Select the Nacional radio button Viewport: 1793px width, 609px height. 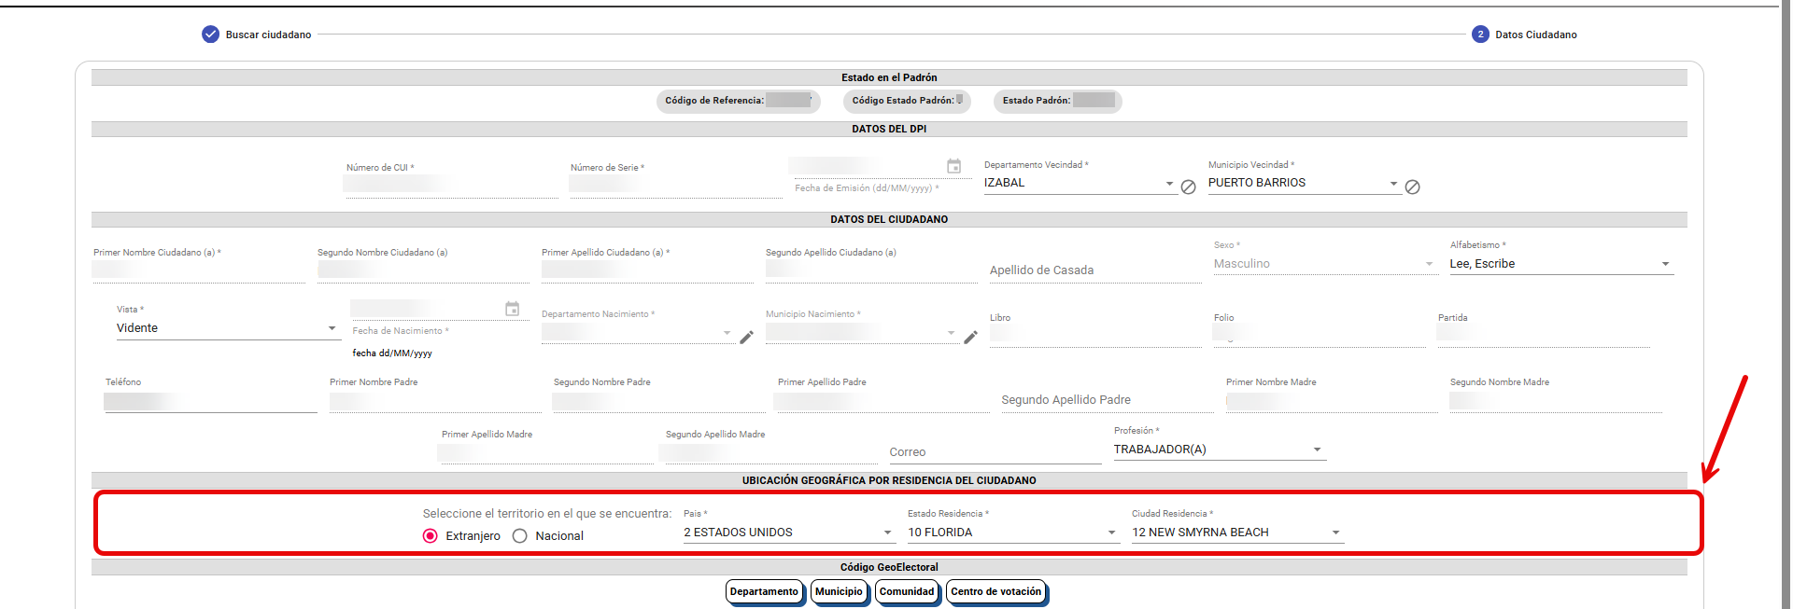520,536
